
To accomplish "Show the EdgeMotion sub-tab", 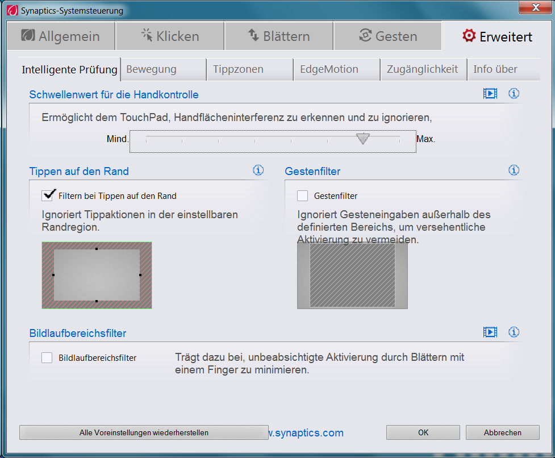I will point(337,69).
